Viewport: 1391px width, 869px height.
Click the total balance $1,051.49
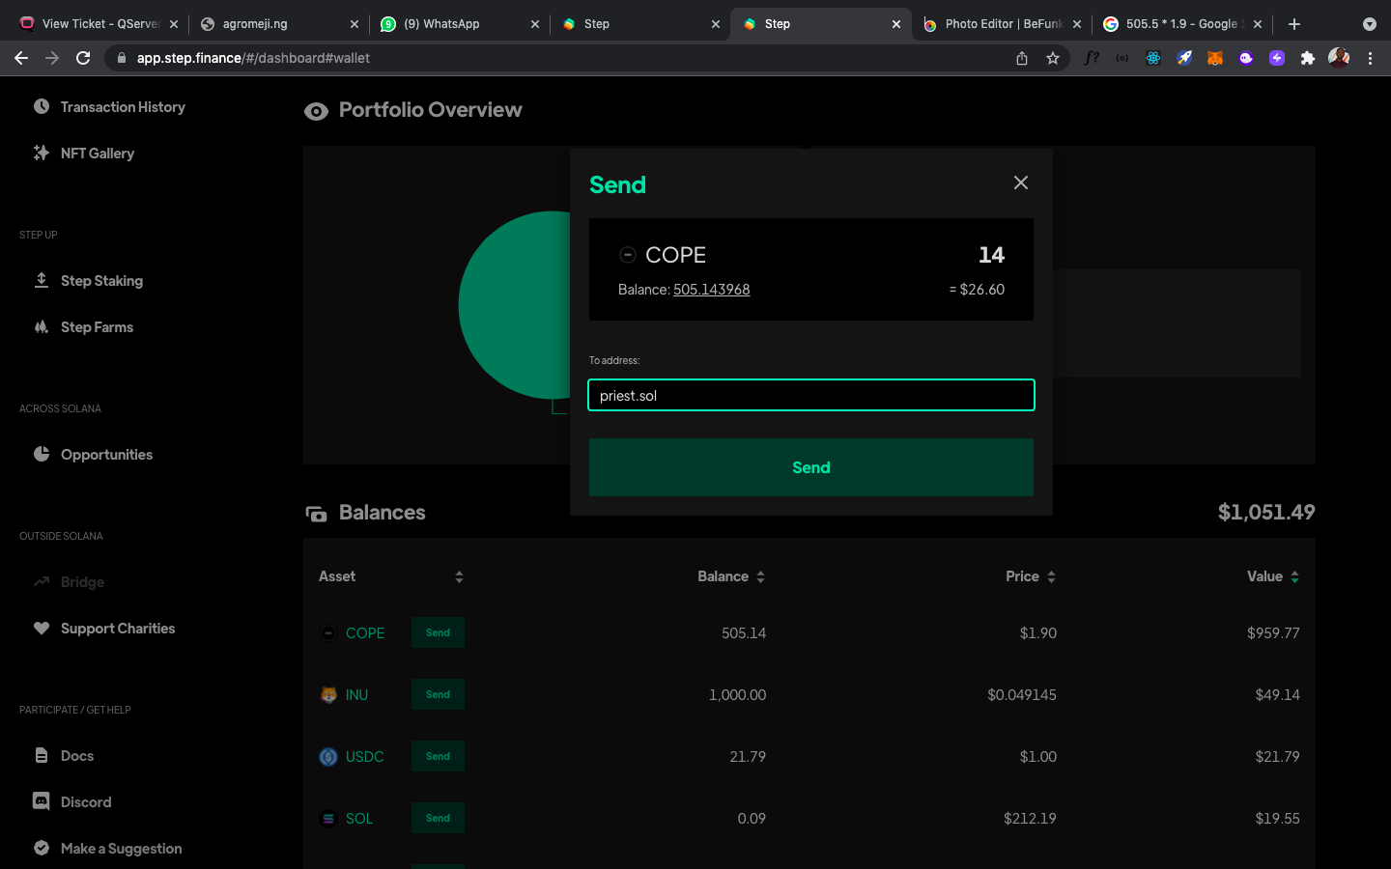pyautogui.click(x=1266, y=512)
